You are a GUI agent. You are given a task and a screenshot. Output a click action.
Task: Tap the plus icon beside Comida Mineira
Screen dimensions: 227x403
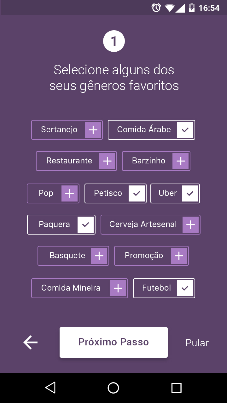[x=118, y=288]
